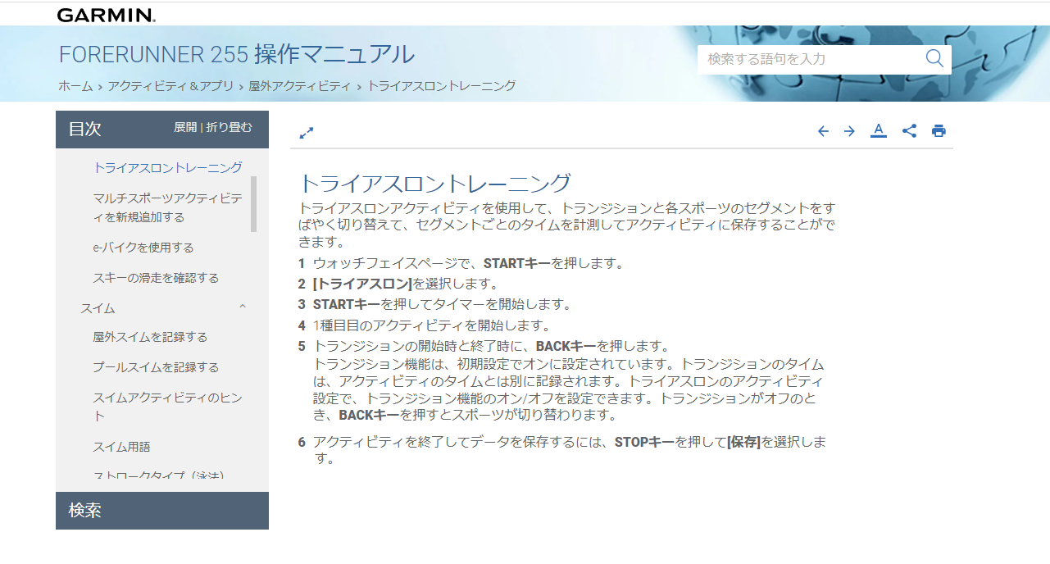Screen dimensions: 1050x564
Task: Open プールスイムを記録する topic
Action: tap(156, 367)
